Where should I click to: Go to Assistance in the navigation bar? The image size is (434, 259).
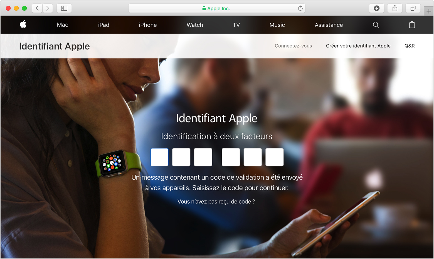coord(329,25)
